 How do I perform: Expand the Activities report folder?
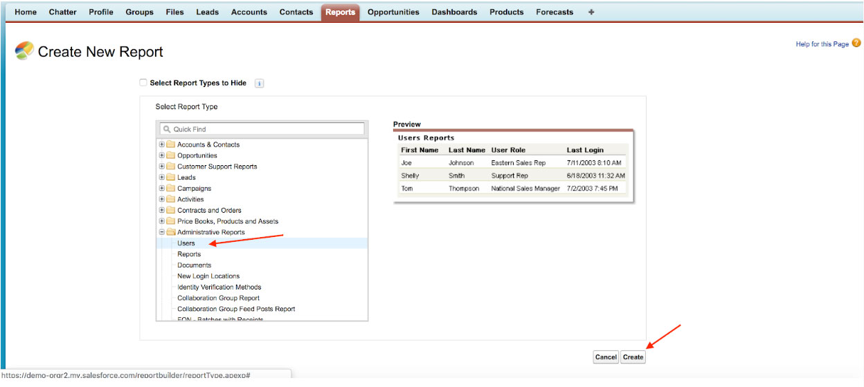[162, 200]
